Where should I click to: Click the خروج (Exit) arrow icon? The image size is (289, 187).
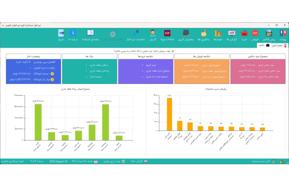61,33
